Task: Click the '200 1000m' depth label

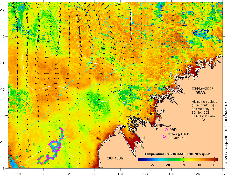Action: [116, 158]
